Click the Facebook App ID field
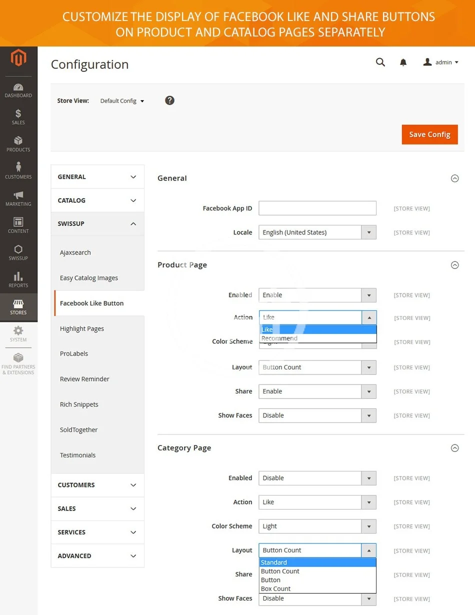Image resolution: width=475 pixels, height=615 pixels. pos(317,208)
